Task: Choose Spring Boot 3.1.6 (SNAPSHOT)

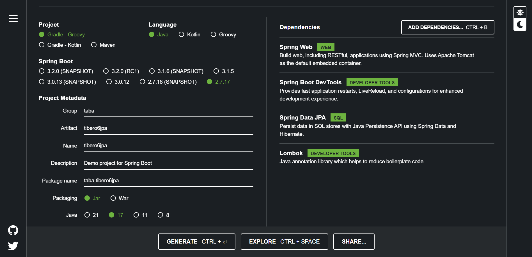Action: click(x=176, y=71)
